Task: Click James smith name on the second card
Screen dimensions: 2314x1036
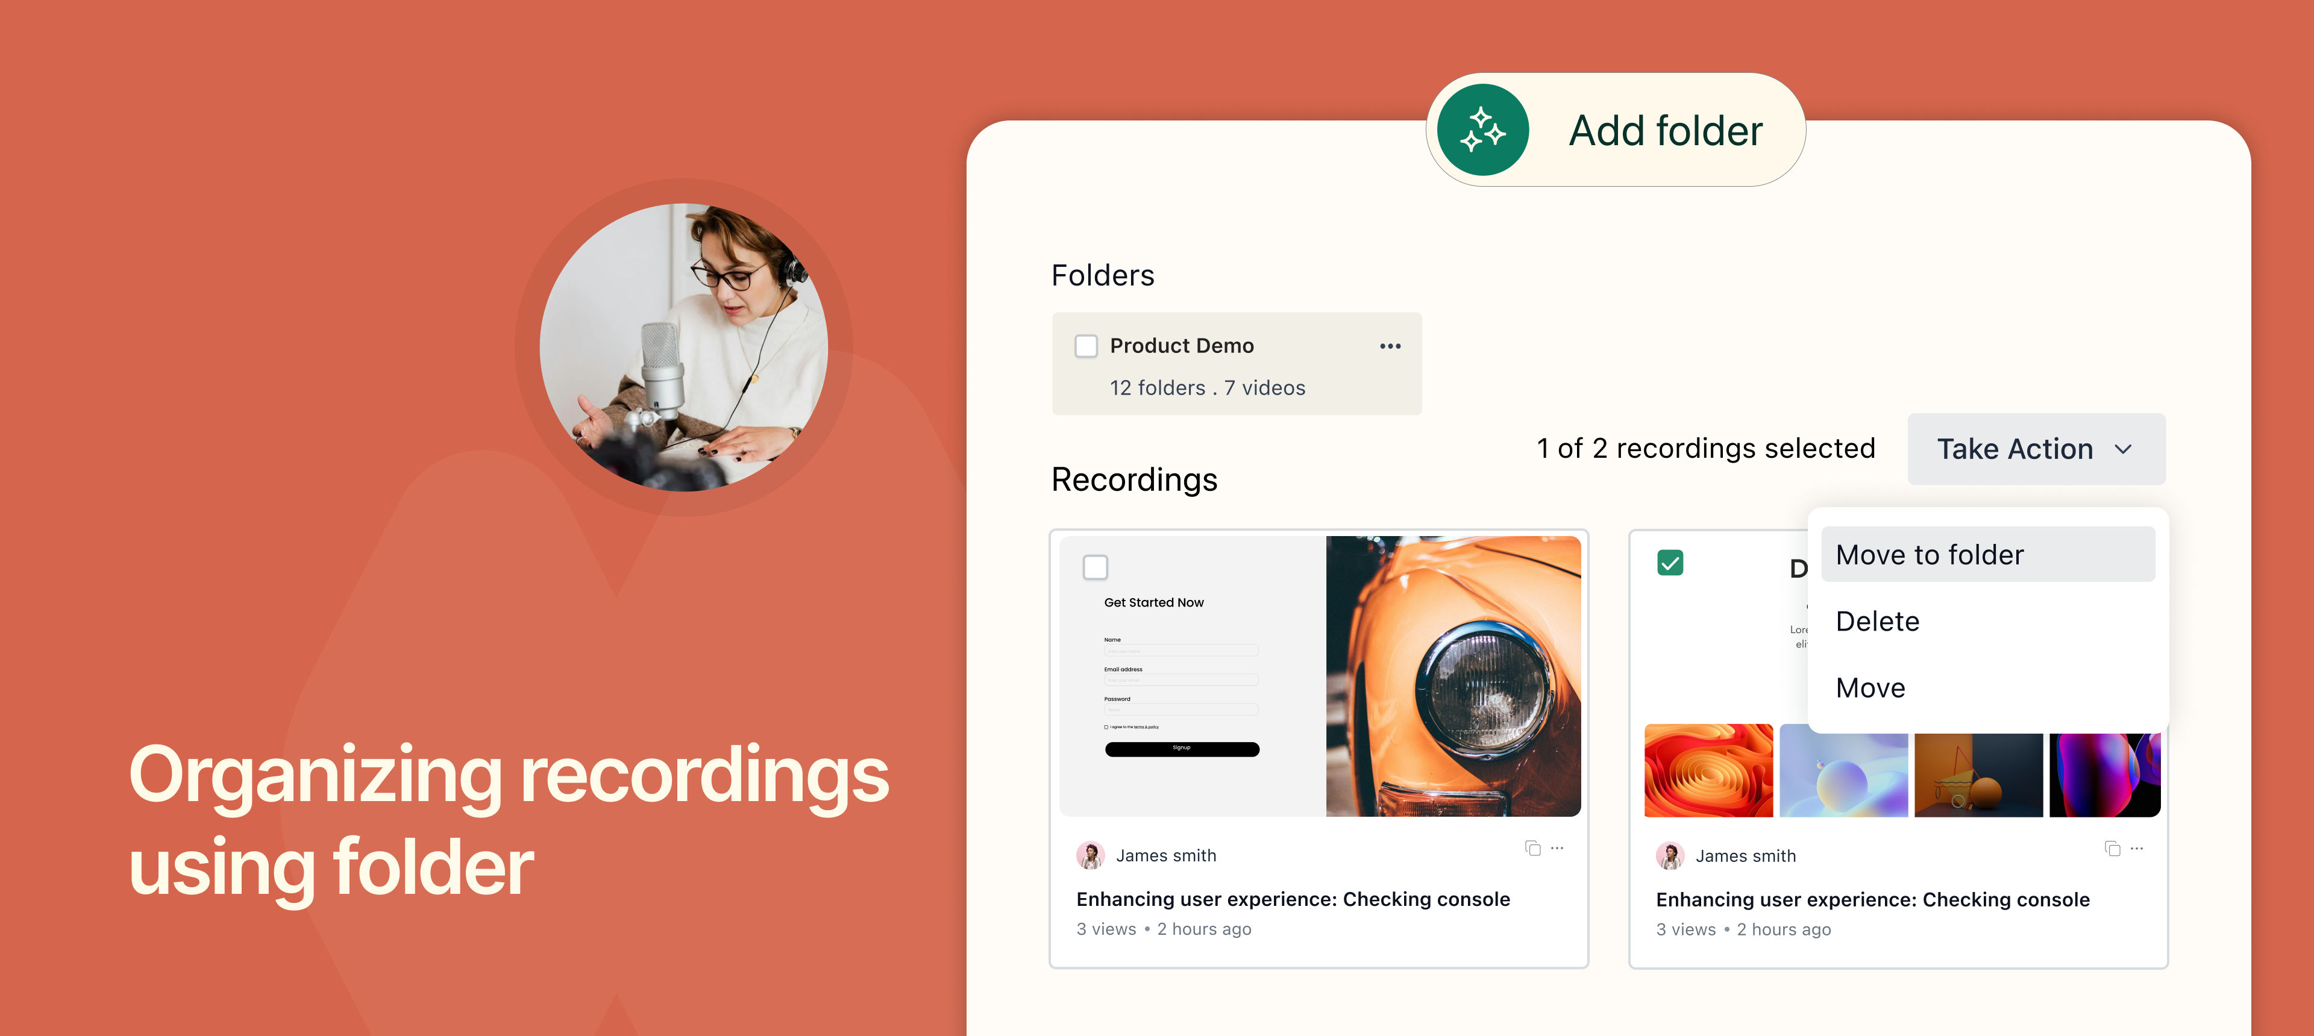Action: 1745,857
